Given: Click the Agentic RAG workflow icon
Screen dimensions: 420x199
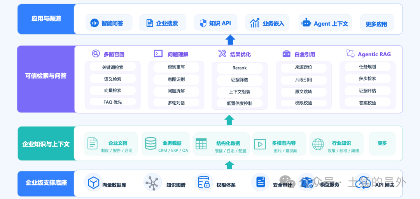Looking at the screenshot, I should pos(350,54).
